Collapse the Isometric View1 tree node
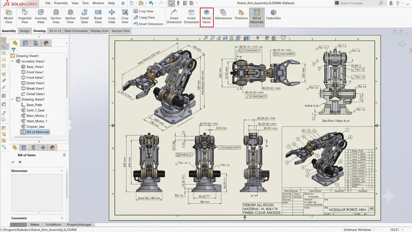 (x=13, y=61)
